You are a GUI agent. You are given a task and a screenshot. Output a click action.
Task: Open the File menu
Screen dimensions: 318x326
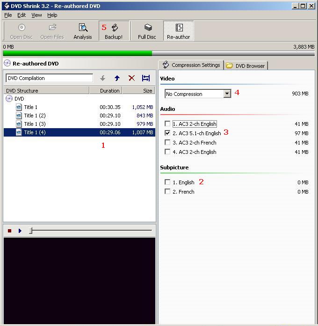click(x=8, y=15)
